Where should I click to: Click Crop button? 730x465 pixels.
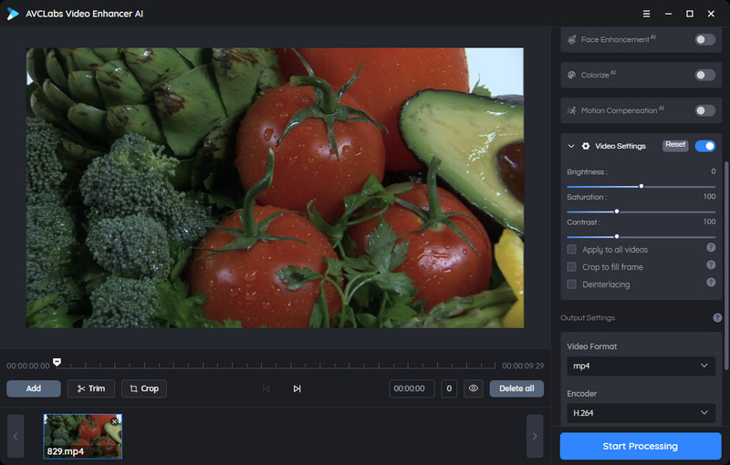(x=144, y=388)
